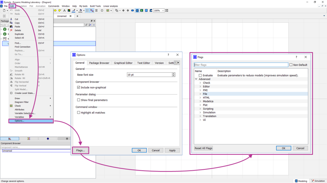327x183 pixels.
Task: Check the Evaluate flag checkbox
Action: click(200, 75)
